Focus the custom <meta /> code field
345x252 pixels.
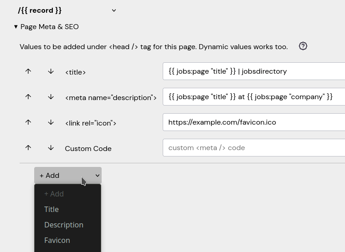pyautogui.click(x=254, y=148)
